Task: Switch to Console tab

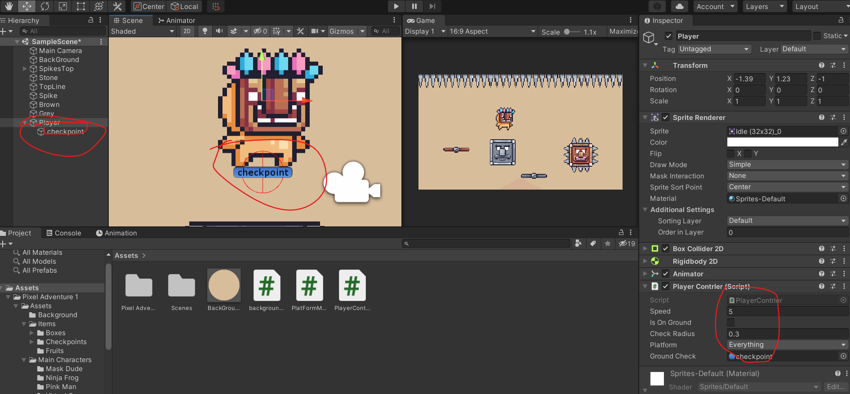Action: point(64,233)
